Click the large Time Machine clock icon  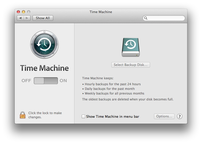coord(44,44)
